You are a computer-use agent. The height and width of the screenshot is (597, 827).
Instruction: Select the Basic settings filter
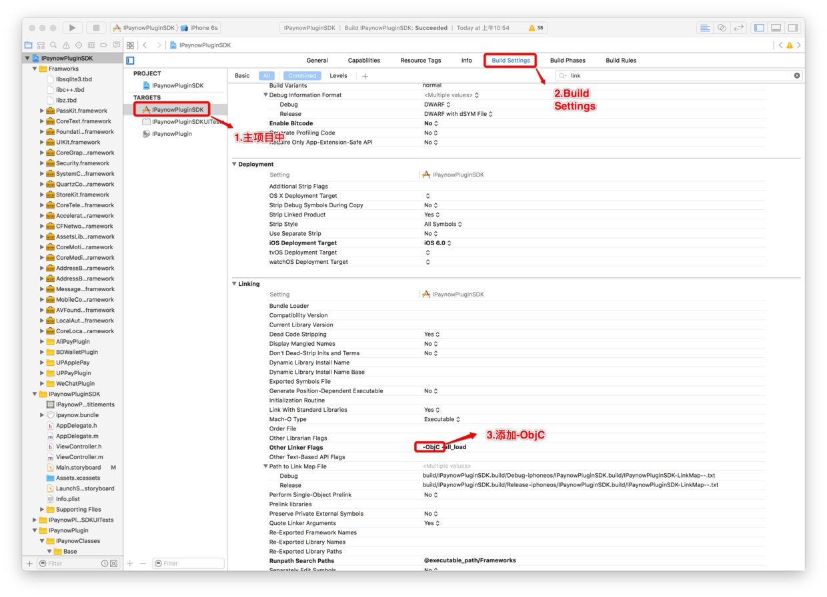tap(242, 76)
